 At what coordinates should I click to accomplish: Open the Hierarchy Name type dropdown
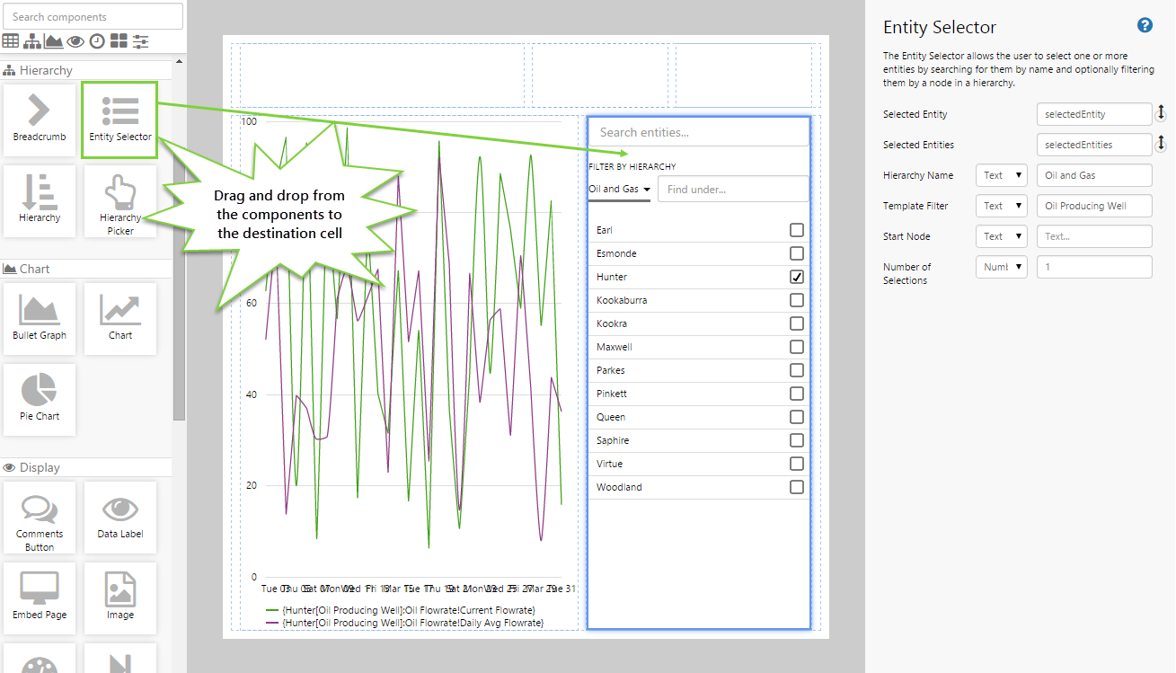point(1001,175)
